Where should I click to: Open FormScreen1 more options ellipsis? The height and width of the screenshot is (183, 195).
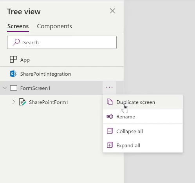click(x=109, y=87)
